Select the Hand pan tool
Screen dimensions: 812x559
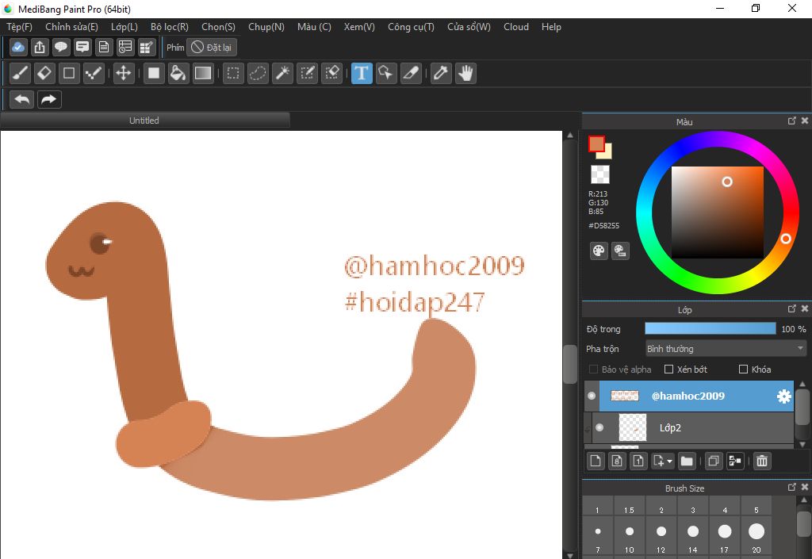[465, 74]
